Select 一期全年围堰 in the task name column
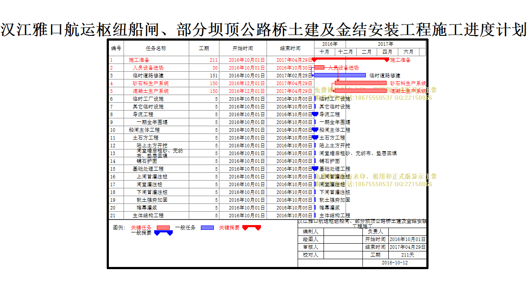The width and height of the screenshot is (527, 289). [152, 122]
